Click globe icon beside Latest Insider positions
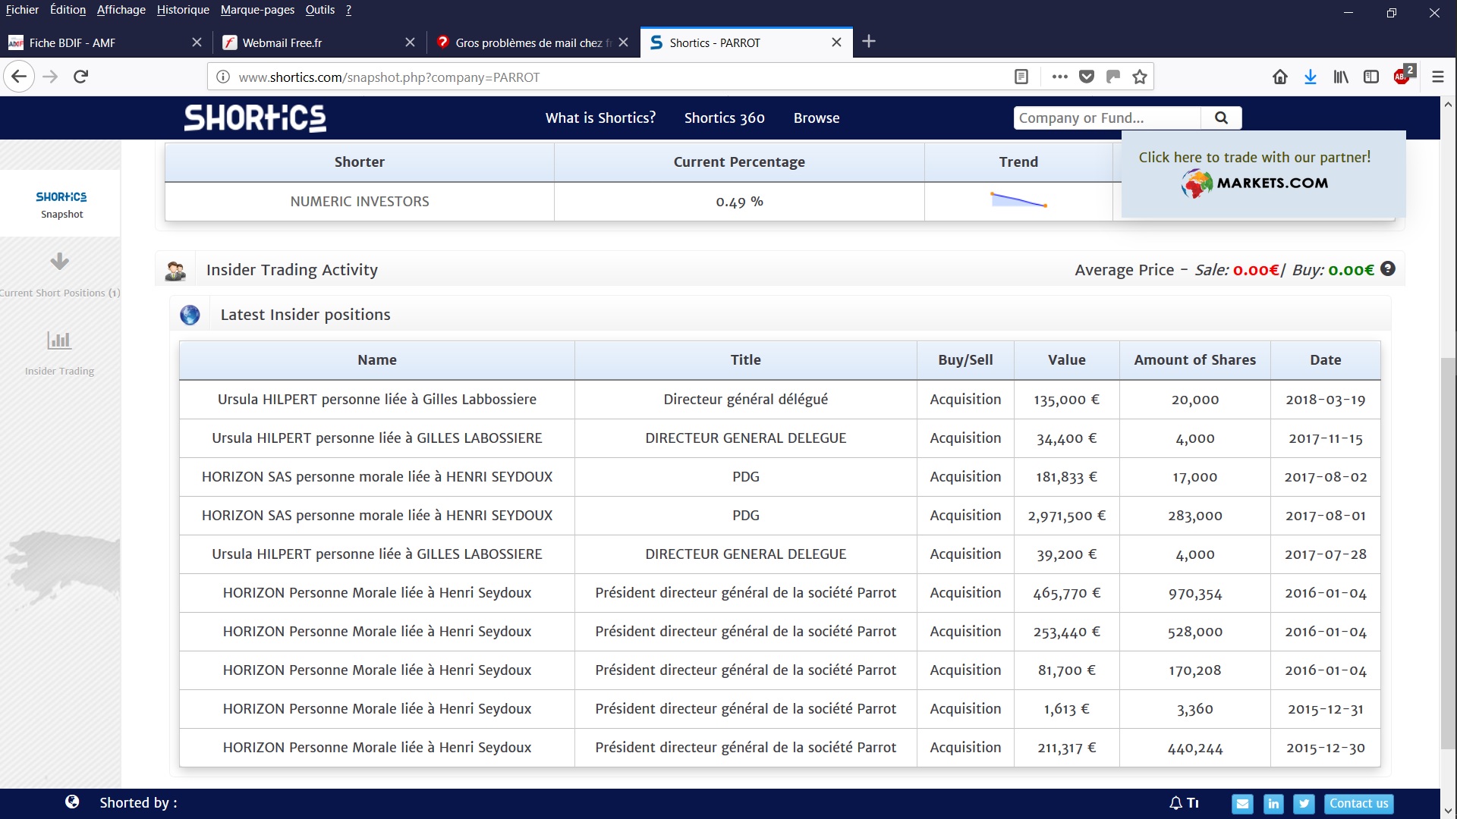 point(190,315)
